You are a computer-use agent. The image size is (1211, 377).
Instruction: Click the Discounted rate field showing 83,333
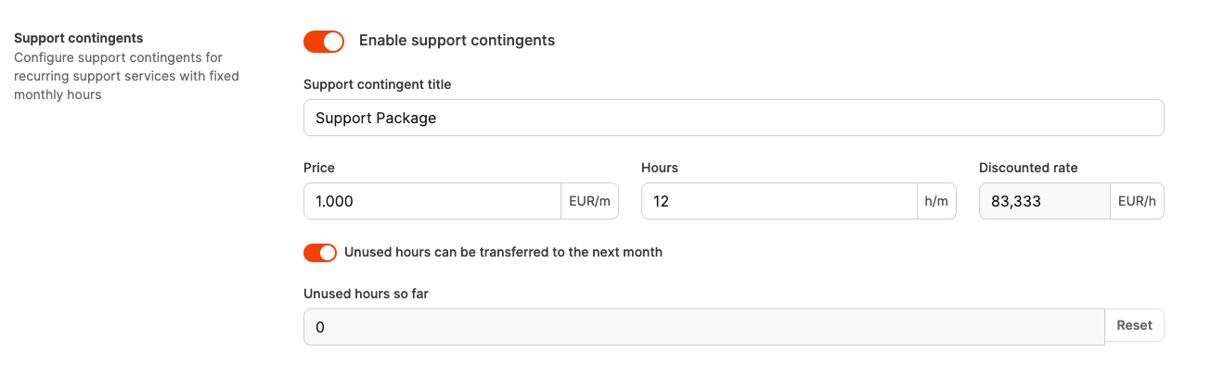1044,201
